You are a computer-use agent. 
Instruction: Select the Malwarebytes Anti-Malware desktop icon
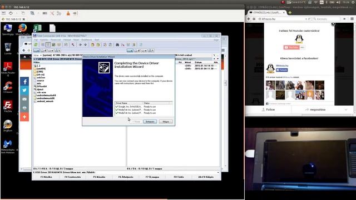click(8, 147)
